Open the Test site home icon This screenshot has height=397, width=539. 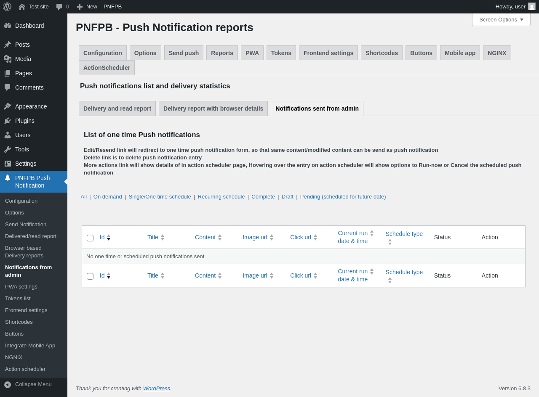coord(22,7)
